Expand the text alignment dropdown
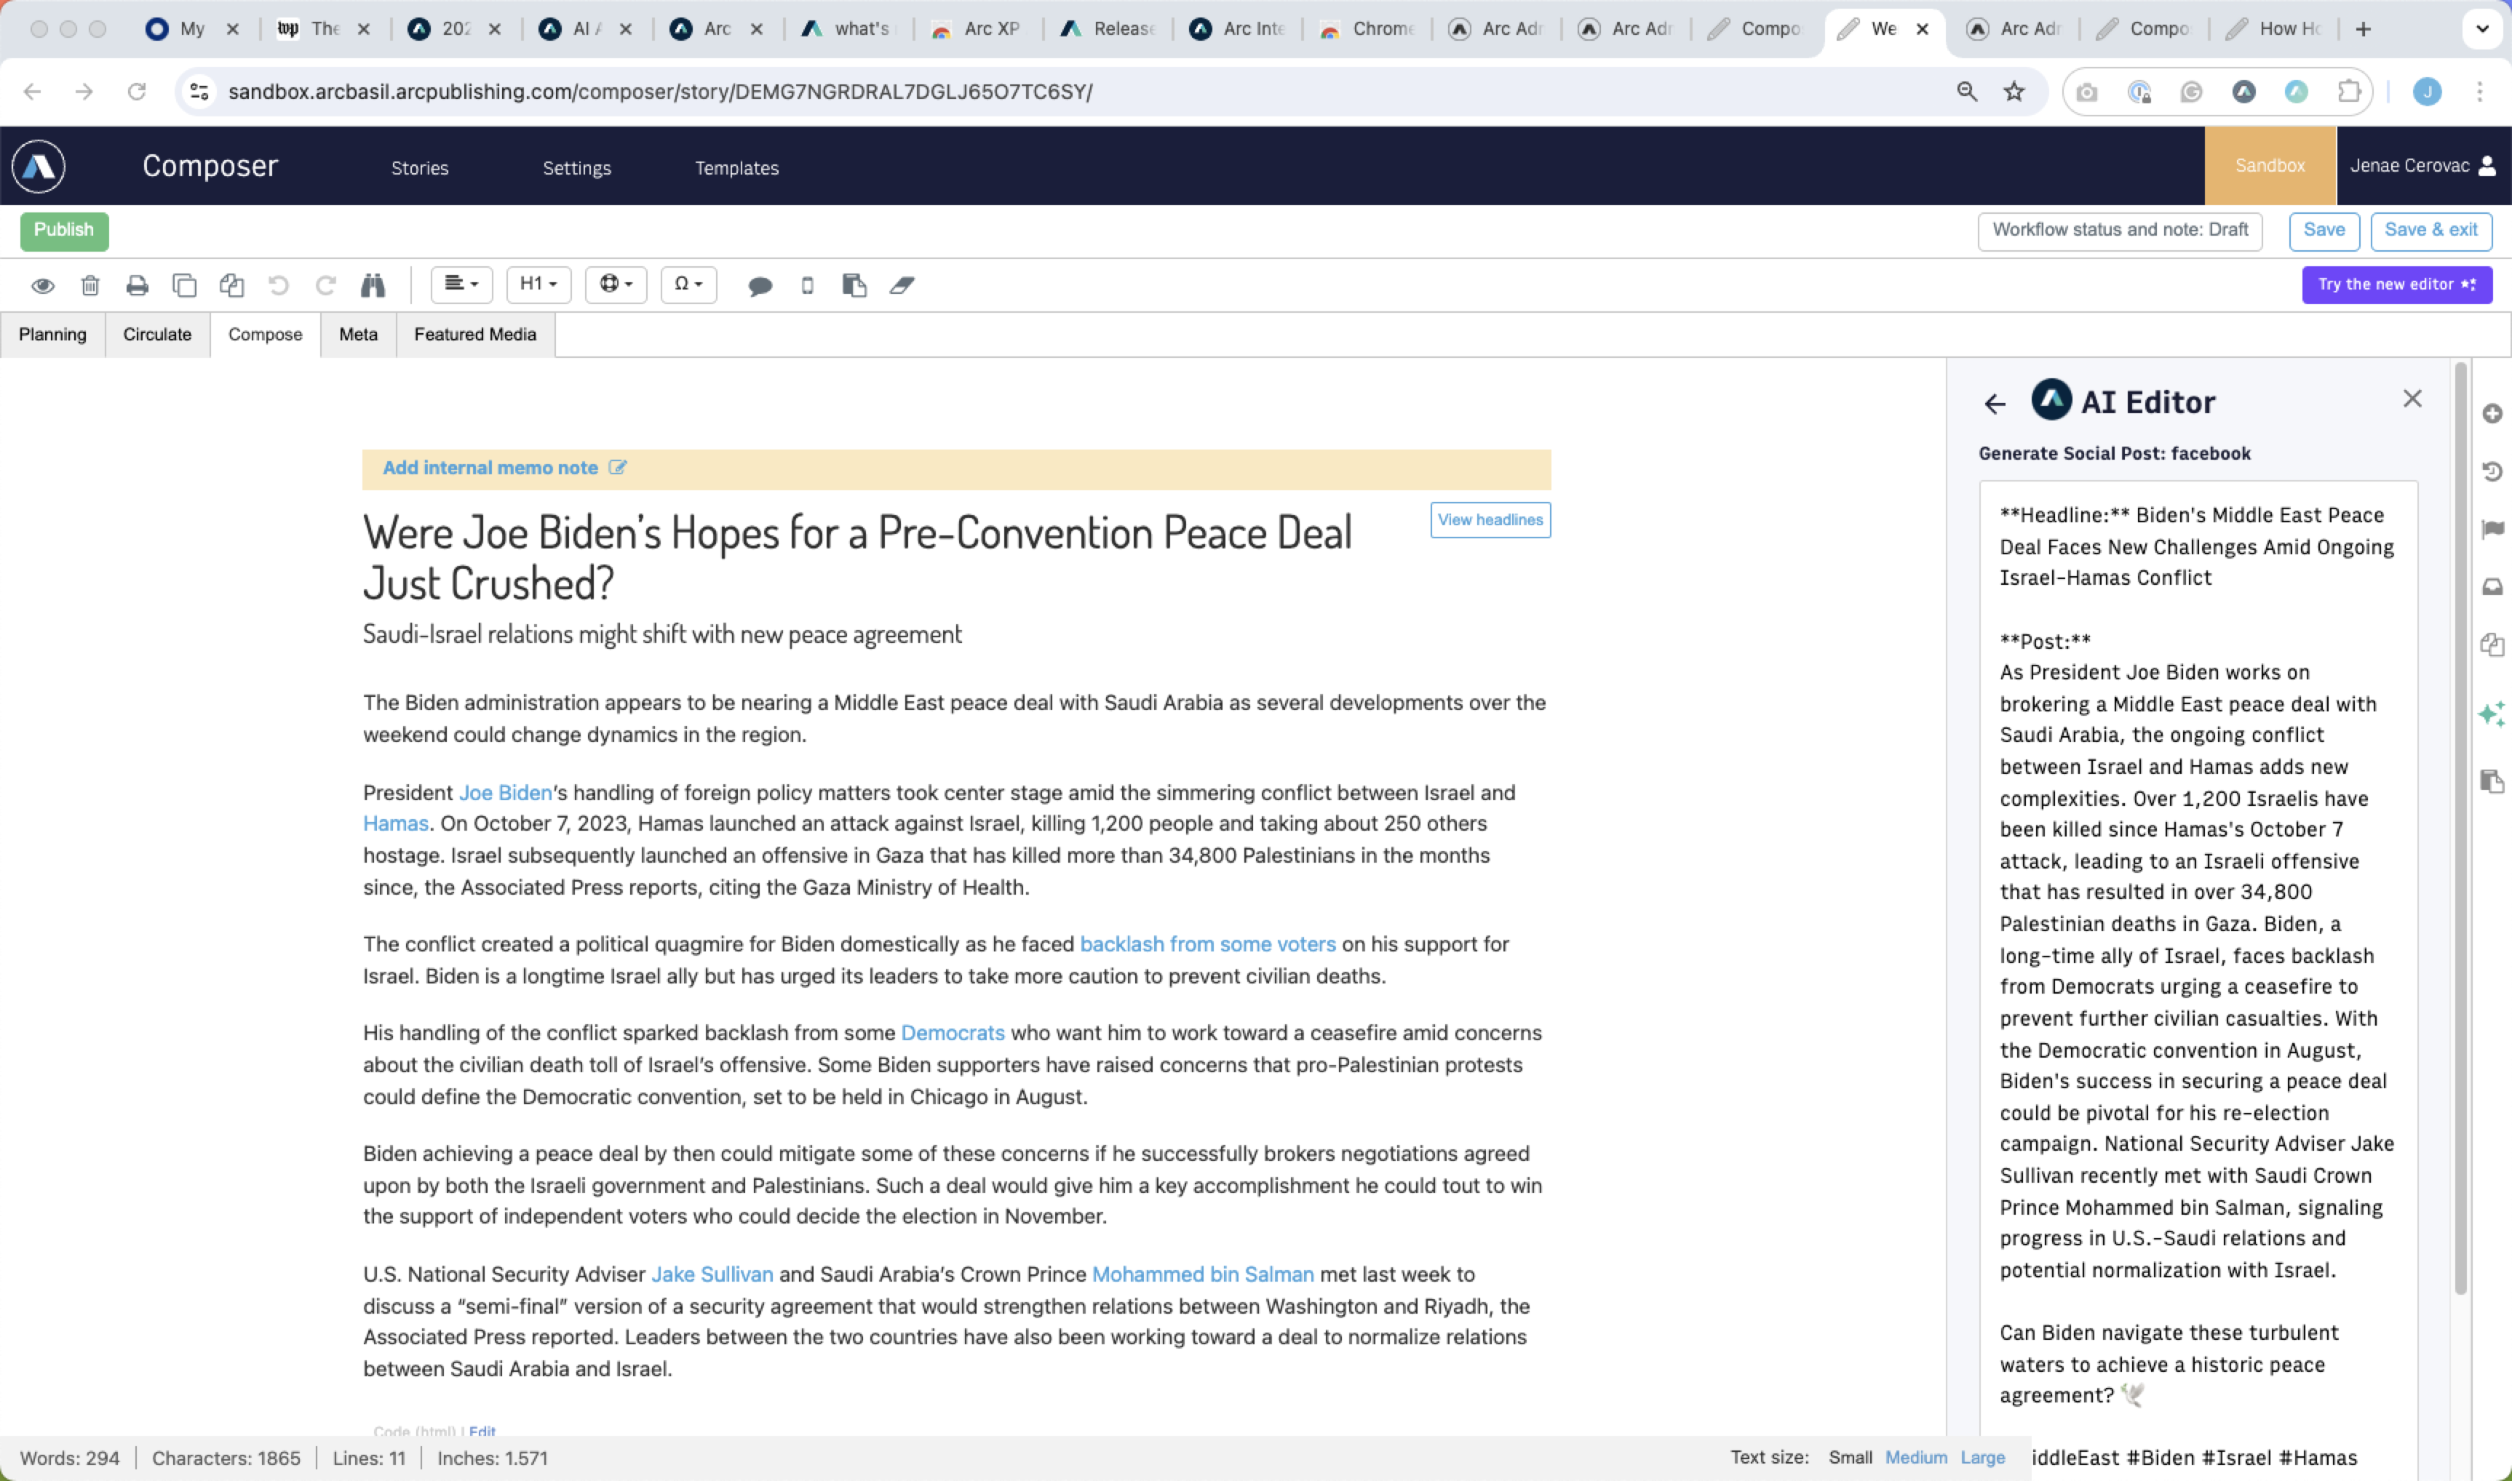The height and width of the screenshot is (1481, 2512). tap(461, 284)
